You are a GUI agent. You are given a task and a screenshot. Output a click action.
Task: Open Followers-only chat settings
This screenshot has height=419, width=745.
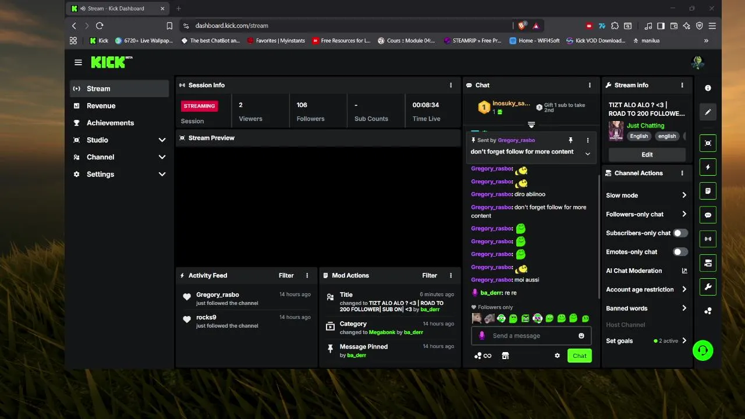647,214
